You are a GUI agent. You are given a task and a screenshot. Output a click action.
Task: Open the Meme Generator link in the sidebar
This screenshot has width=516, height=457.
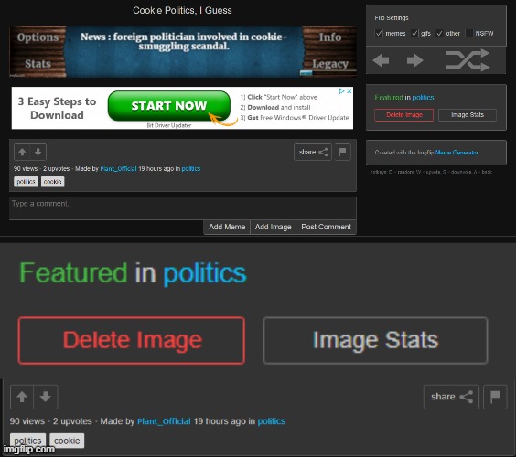[457, 153]
